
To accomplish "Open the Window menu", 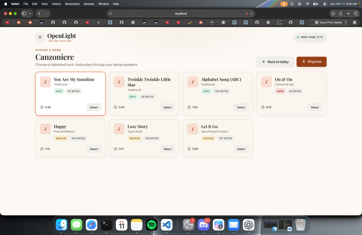I will coord(103,4).
